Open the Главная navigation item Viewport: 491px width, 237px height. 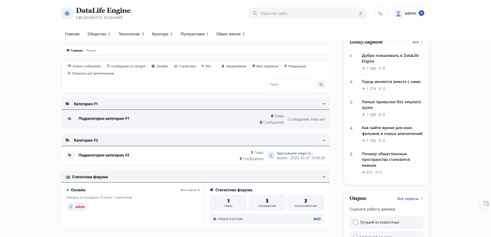coord(72,34)
